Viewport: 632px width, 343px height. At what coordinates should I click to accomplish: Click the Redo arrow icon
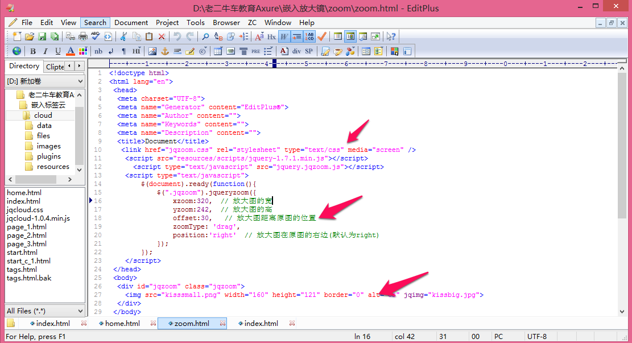190,36
